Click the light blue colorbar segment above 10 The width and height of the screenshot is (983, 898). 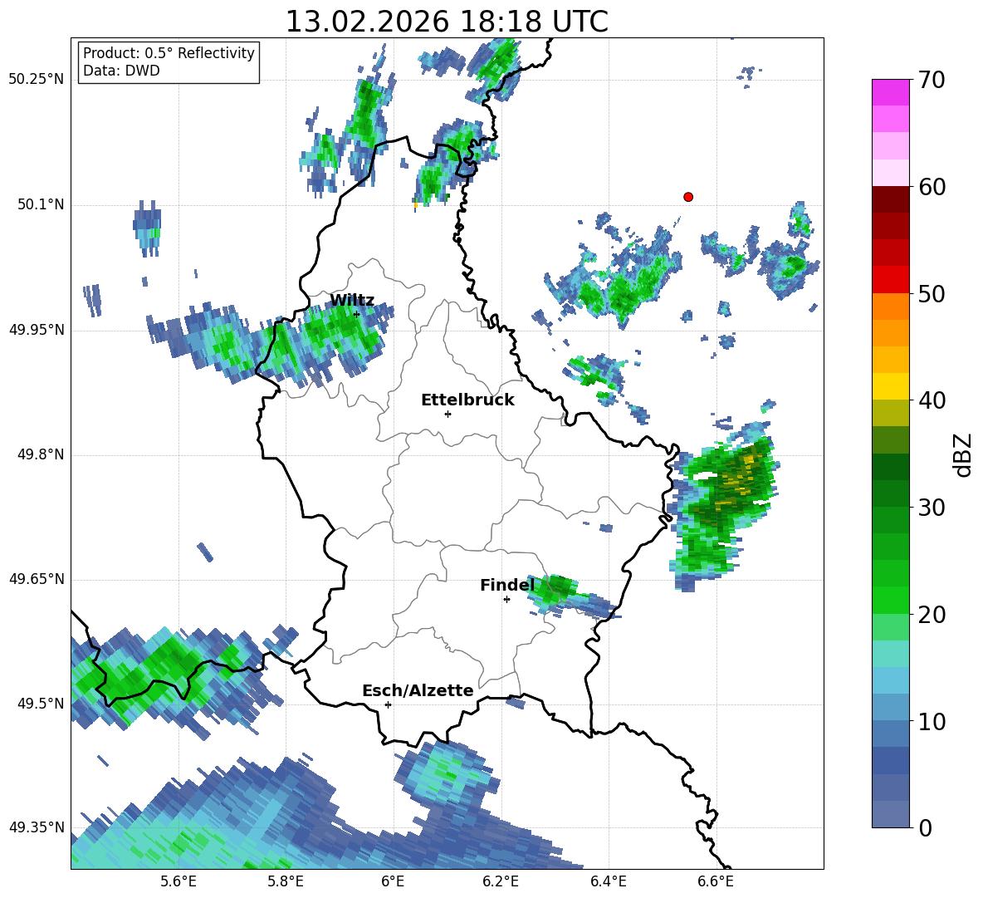890,707
